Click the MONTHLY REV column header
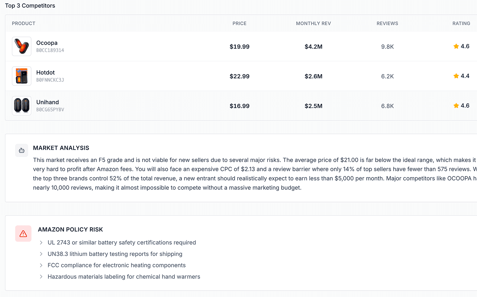This screenshot has width=477, height=297. coord(313,23)
